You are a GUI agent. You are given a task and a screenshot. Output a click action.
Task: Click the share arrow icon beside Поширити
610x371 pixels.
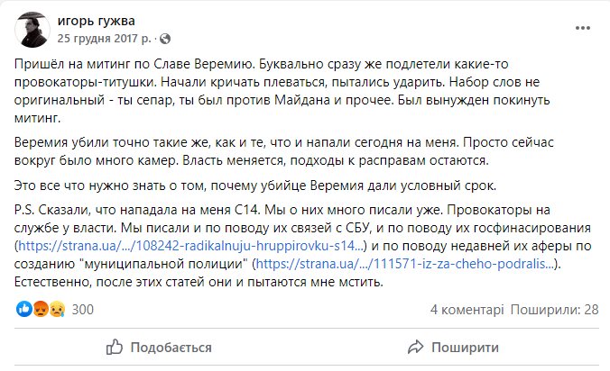414,348
